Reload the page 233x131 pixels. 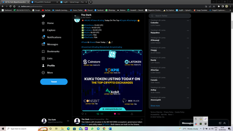(11, 7)
